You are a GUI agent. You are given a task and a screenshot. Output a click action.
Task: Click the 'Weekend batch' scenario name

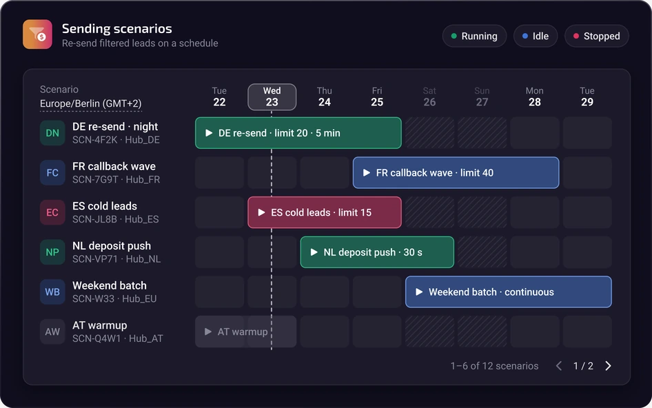click(x=110, y=285)
